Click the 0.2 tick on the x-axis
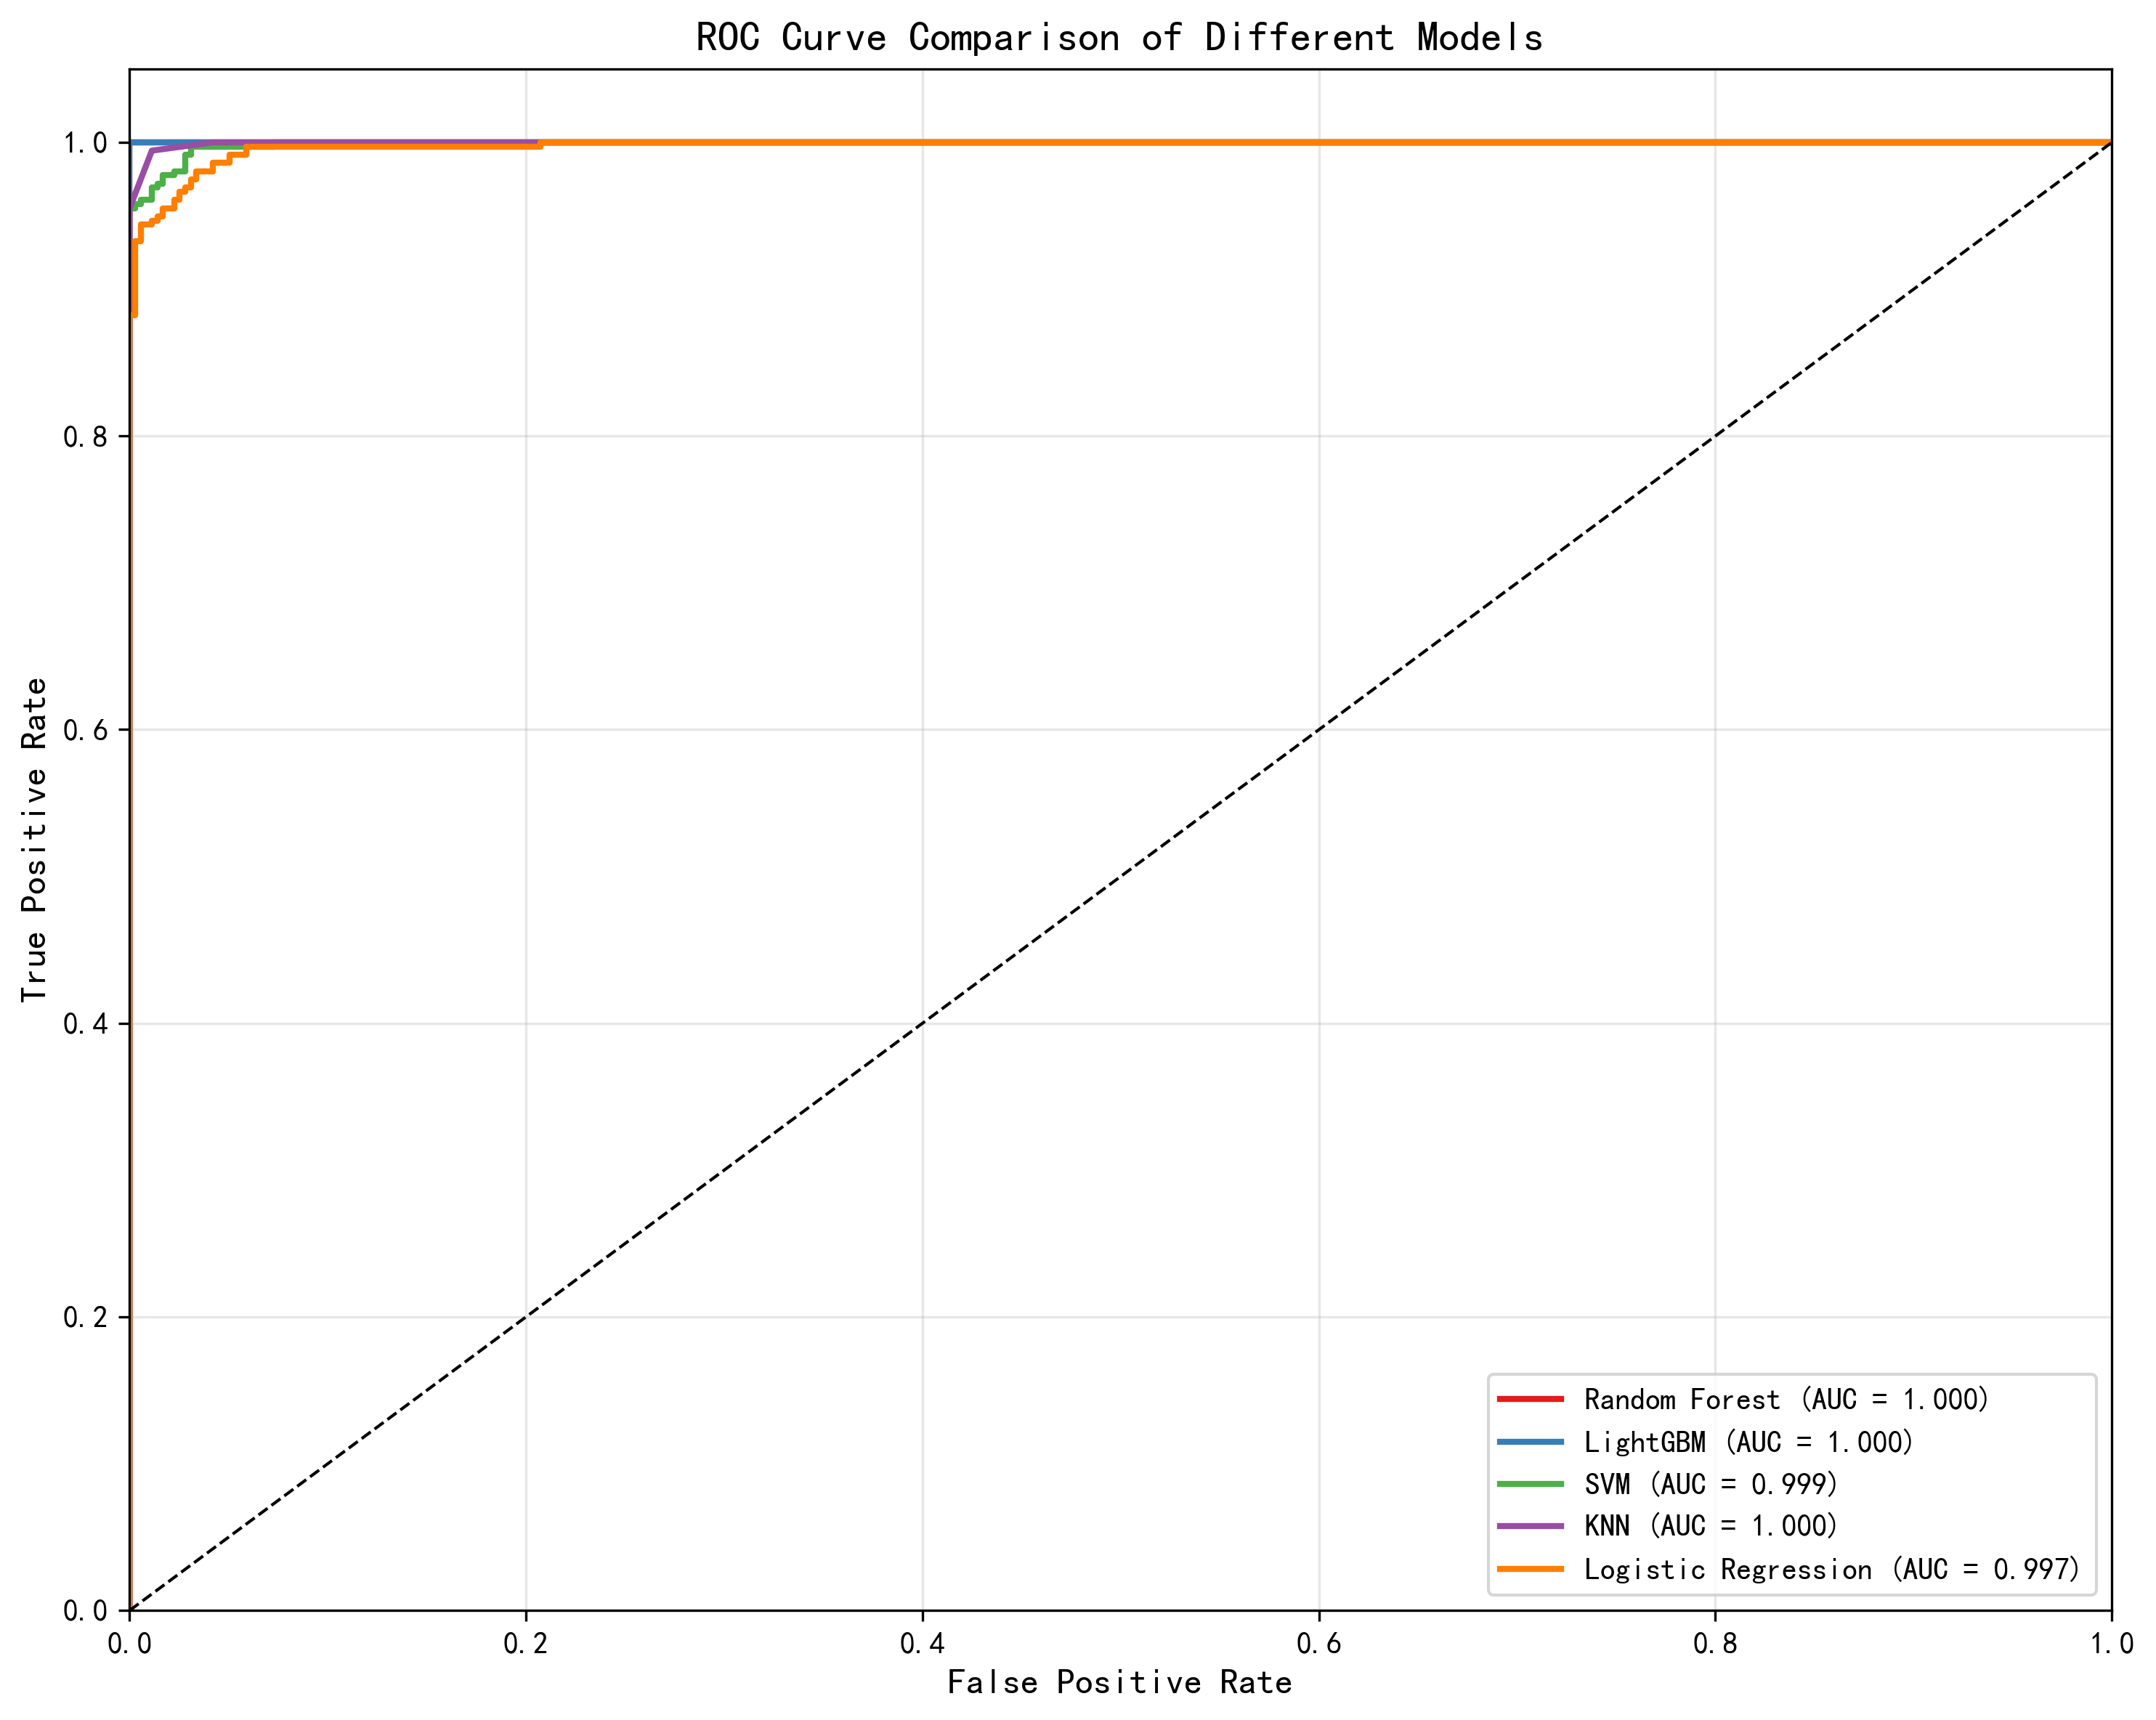The height and width of the screenshot is (1720, 2156). [x=525, y=1644]
